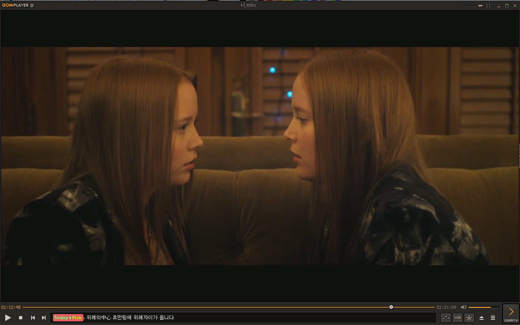
Task: Mute audio with the speaker icon
Action: coord(463,307)
